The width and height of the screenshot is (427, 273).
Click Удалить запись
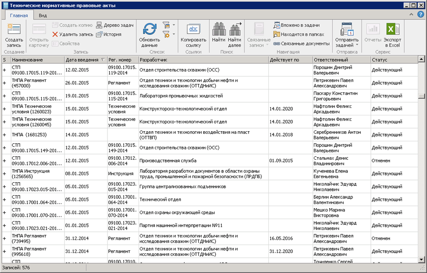(73, 34)
